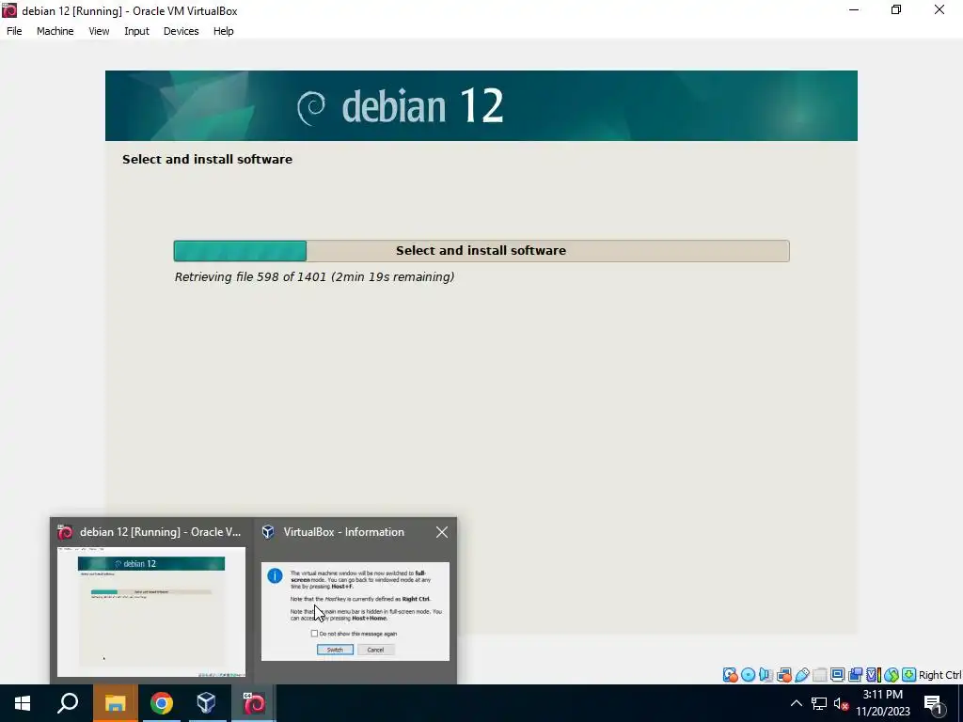Click the 'Select and install software' heading

pyautogui.click(x=207, y=159)
